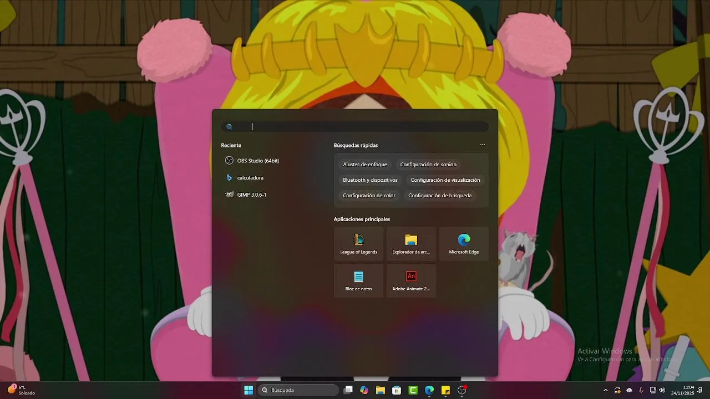This screenshot has width=710, height=399.
Task: Open Microsoft Edge app tile
Action: 464,243
